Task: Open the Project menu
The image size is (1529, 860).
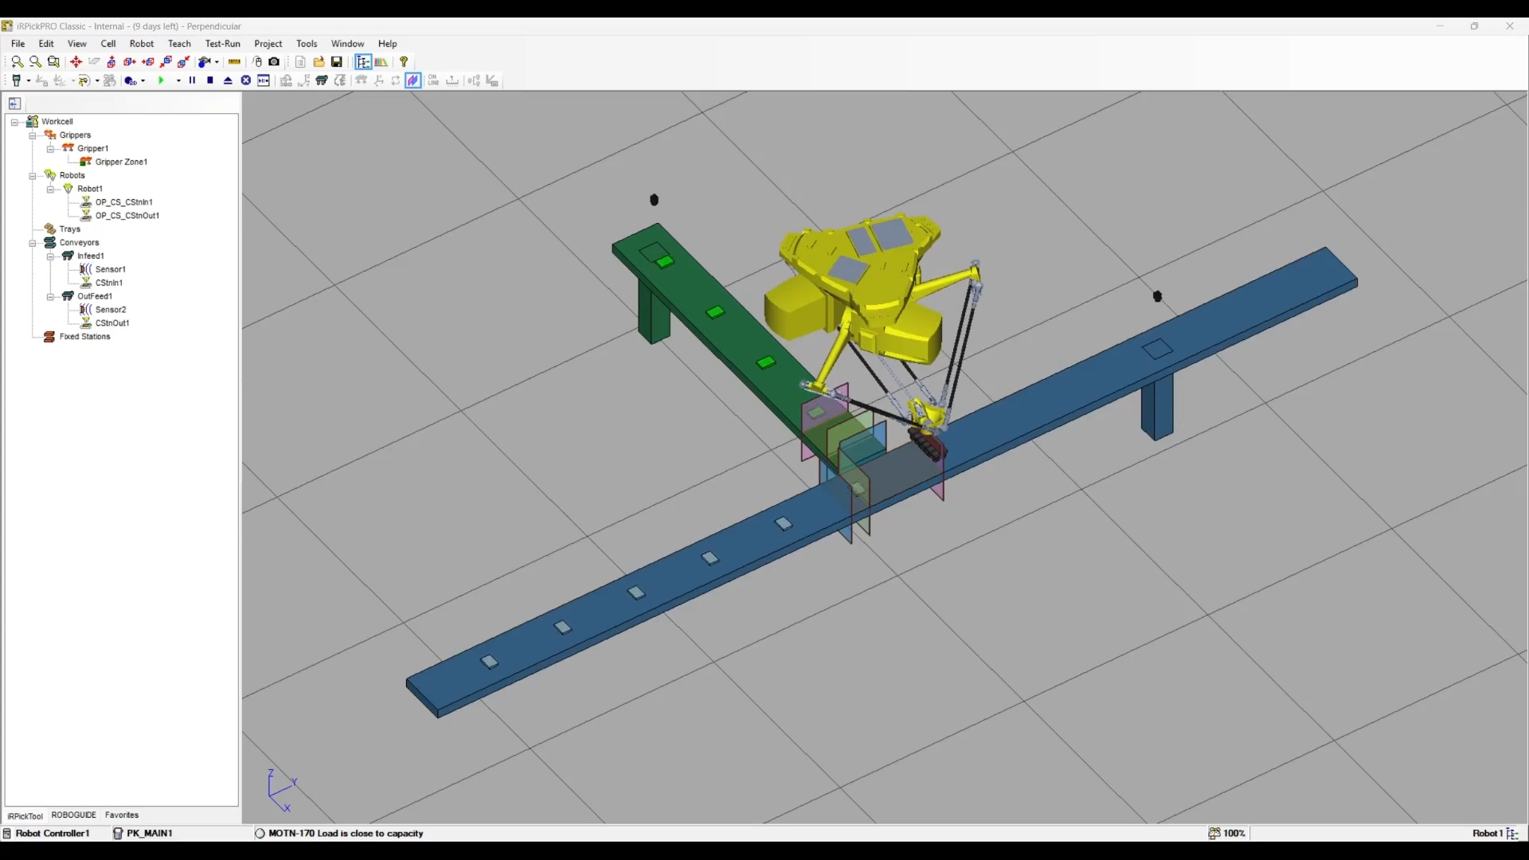Action: (268, 44)
